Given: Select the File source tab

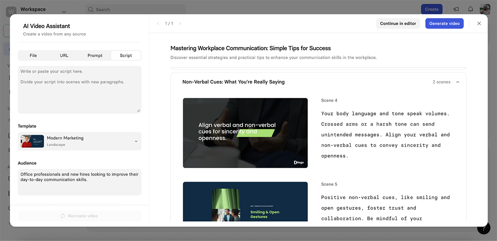Looking at the screenshot, I should 33,55.
